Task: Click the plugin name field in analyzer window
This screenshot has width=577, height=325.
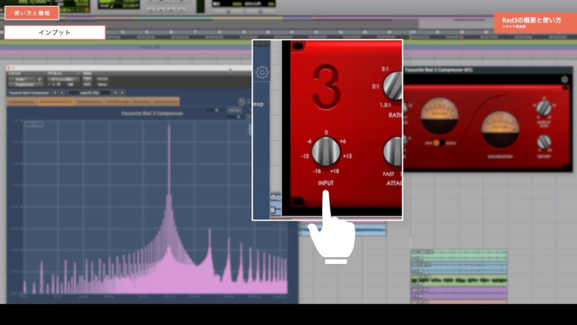Action: tap(29, 93)
